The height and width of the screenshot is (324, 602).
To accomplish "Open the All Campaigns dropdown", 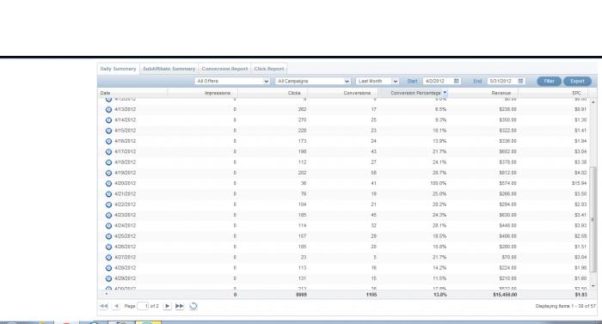I will [x=312, y=81].
